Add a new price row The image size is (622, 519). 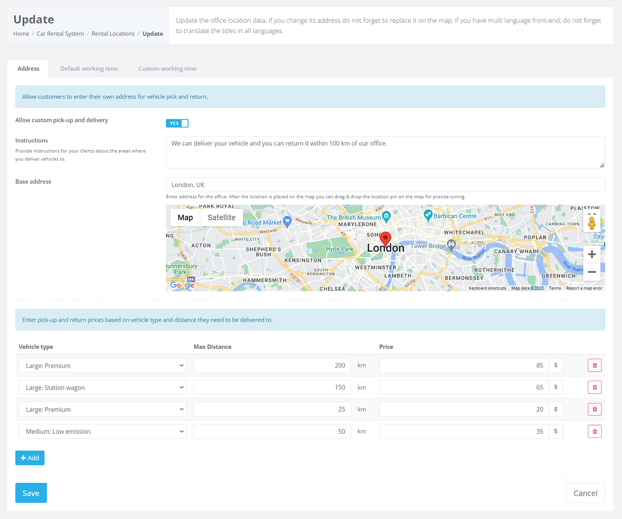click(30, 458)
